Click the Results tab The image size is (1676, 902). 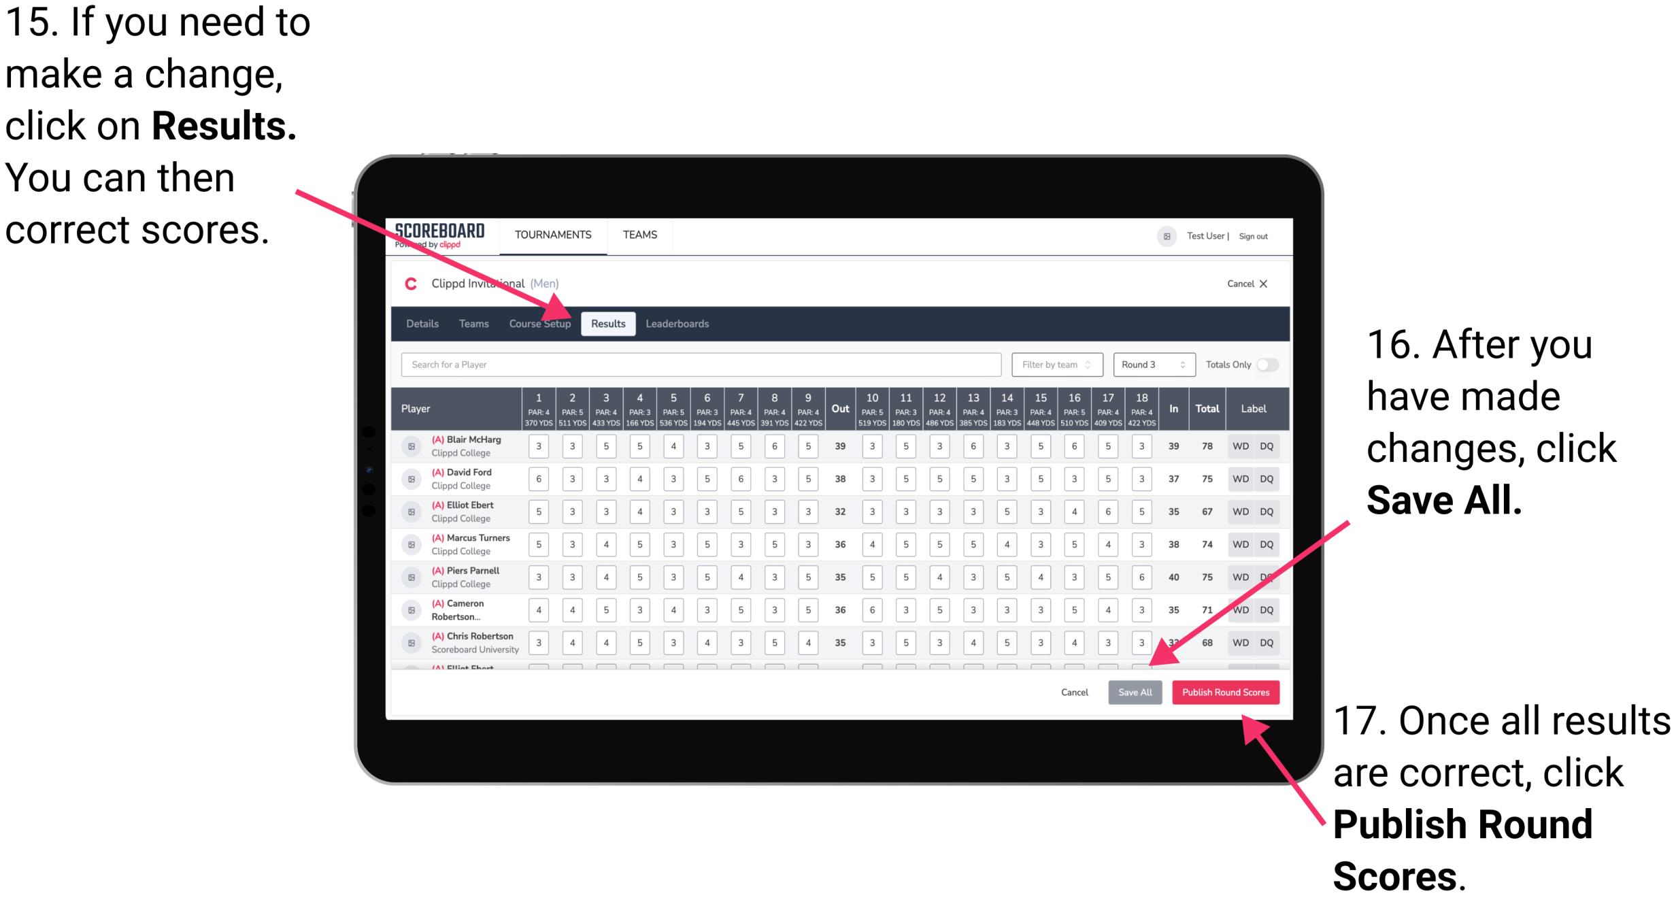point(609,323)
